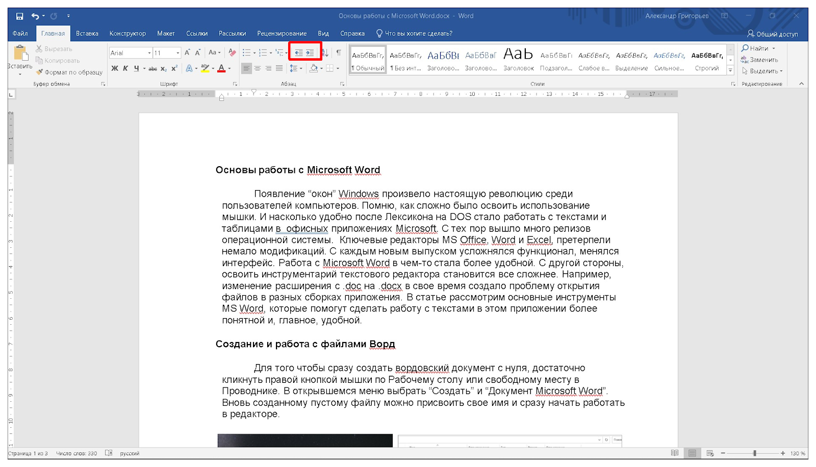
Task: Switch to Read Mode view in status bar
Action: 675,453
